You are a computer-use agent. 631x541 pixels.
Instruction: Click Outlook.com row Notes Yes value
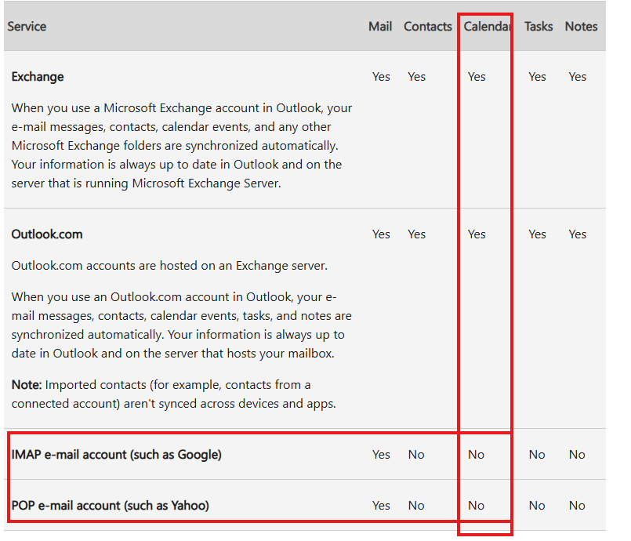[x=578, y=234]
